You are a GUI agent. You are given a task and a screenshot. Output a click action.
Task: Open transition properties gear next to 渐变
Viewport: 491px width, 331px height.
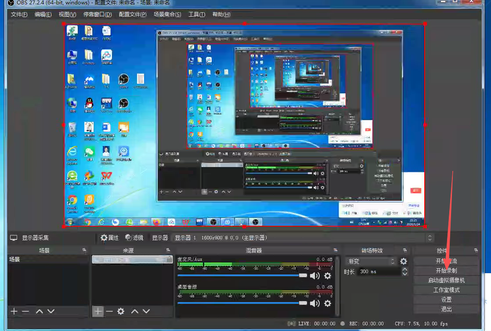coord(403,261)
